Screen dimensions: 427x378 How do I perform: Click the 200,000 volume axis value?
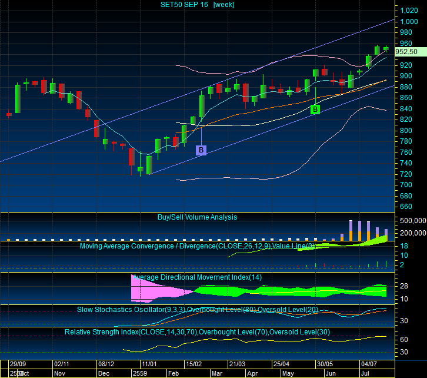coord(413,233)
